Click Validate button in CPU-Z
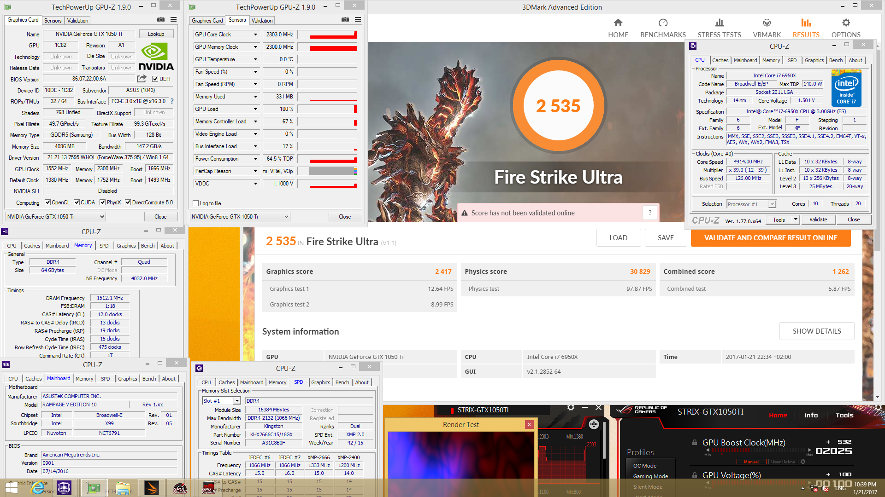 [x=818, y=220]
